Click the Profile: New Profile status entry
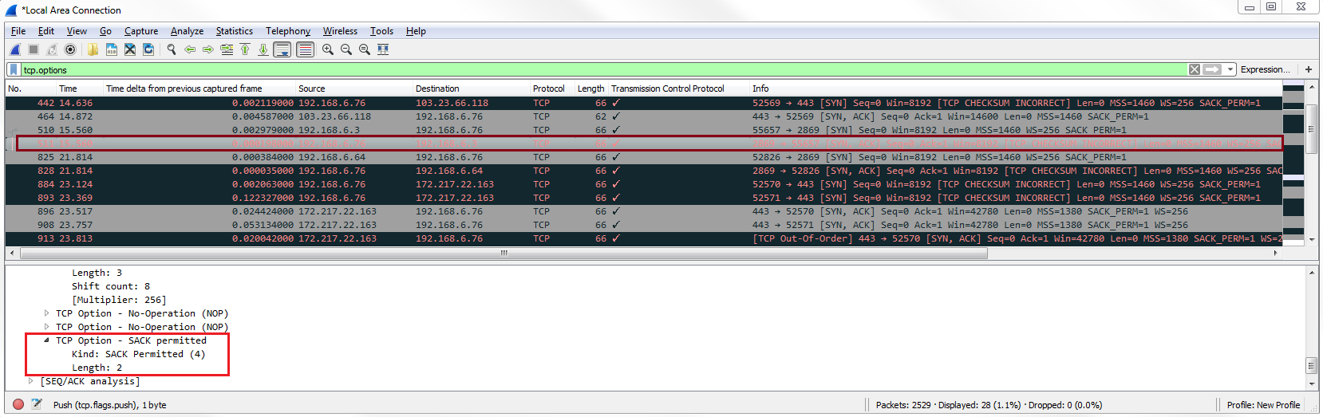This screenshot has width=1323, height=417. [x=1263, y=405]
